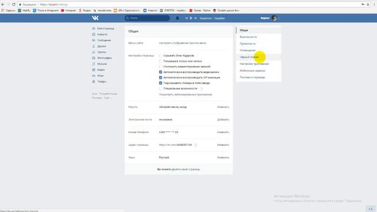
Task: Open the Оповещения settings tab
Action: [x=259, y=51]
